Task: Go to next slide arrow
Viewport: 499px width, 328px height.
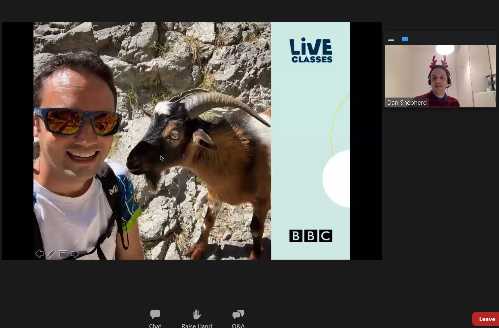Action: pos(75,254)
